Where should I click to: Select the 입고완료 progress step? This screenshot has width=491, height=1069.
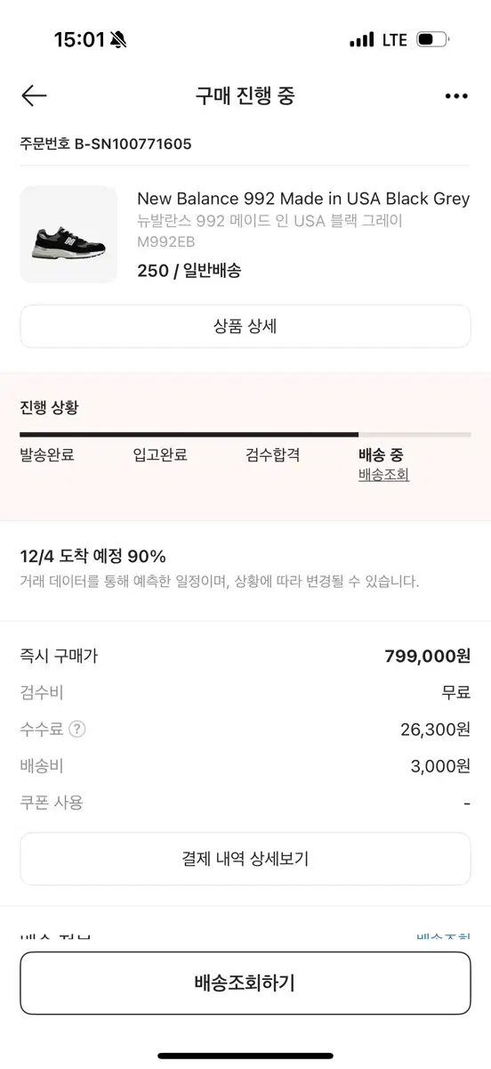(160, 455)
